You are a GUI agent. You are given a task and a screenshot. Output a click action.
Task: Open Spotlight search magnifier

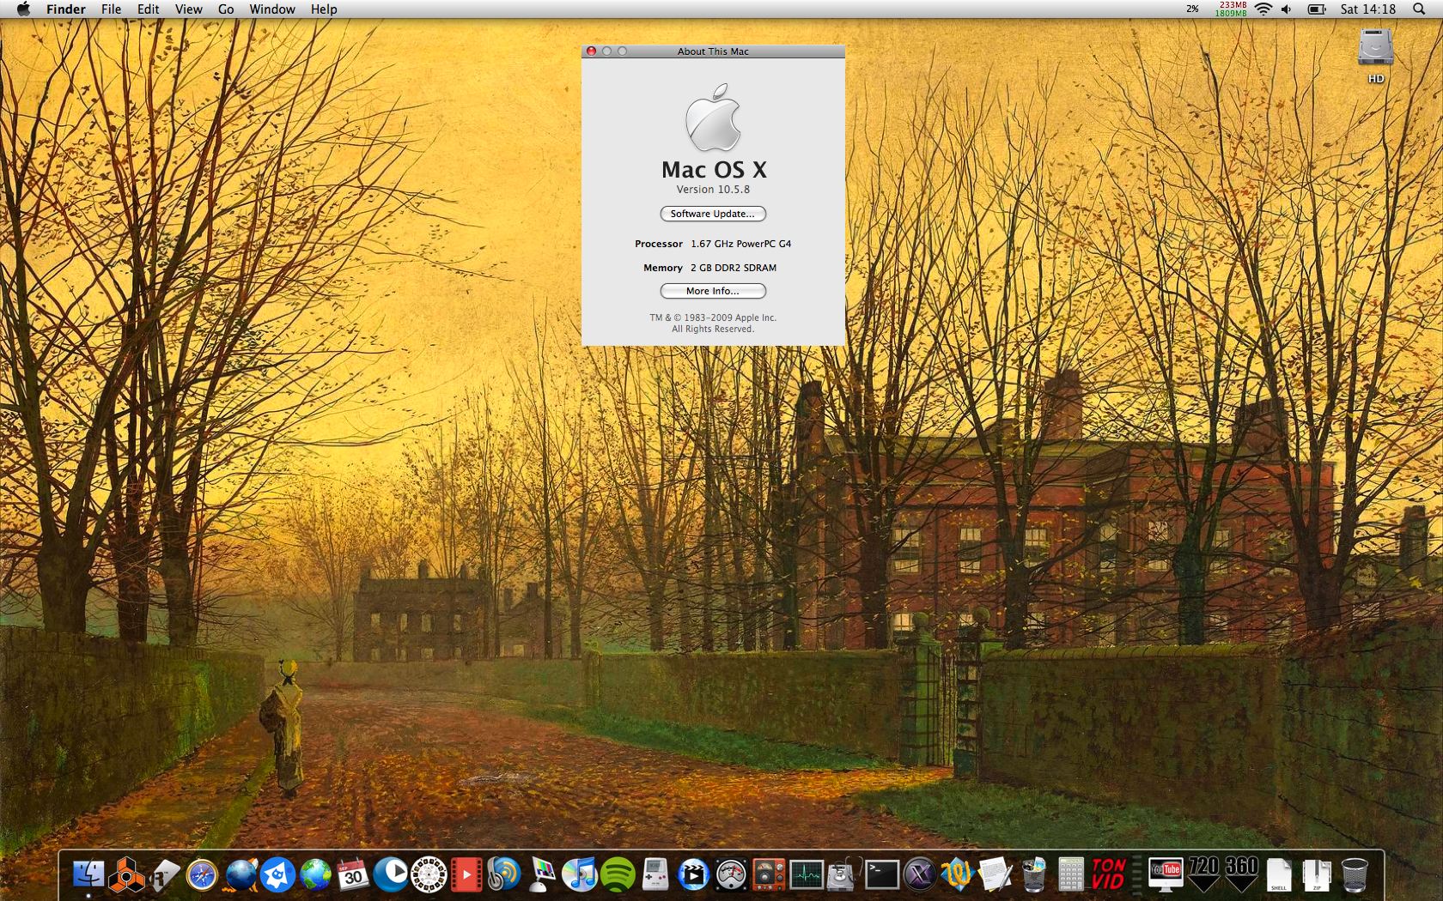1418,9
